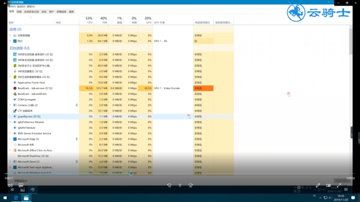Switch to the 应用历史记录 tab
This screenshot has height=202, width=360.
(x=31, y=12)
